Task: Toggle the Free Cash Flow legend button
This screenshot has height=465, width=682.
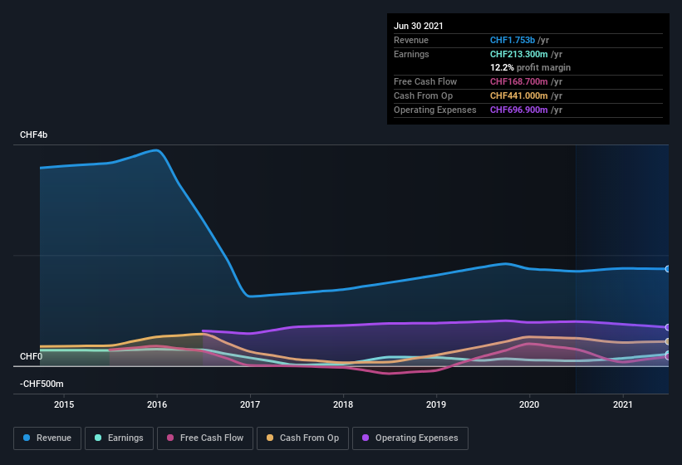Action: point(205,438)
